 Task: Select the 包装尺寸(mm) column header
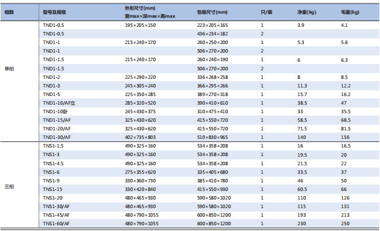pyautogui.click(x=212, y=11)
